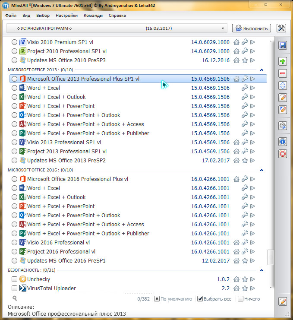Collapse the БЕЗОПАСНОСТЬ group

click(x=262, y=270)
